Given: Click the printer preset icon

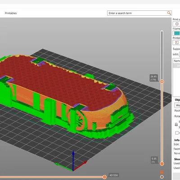Looking at the screenshot, I should click(x=177, y=42).
